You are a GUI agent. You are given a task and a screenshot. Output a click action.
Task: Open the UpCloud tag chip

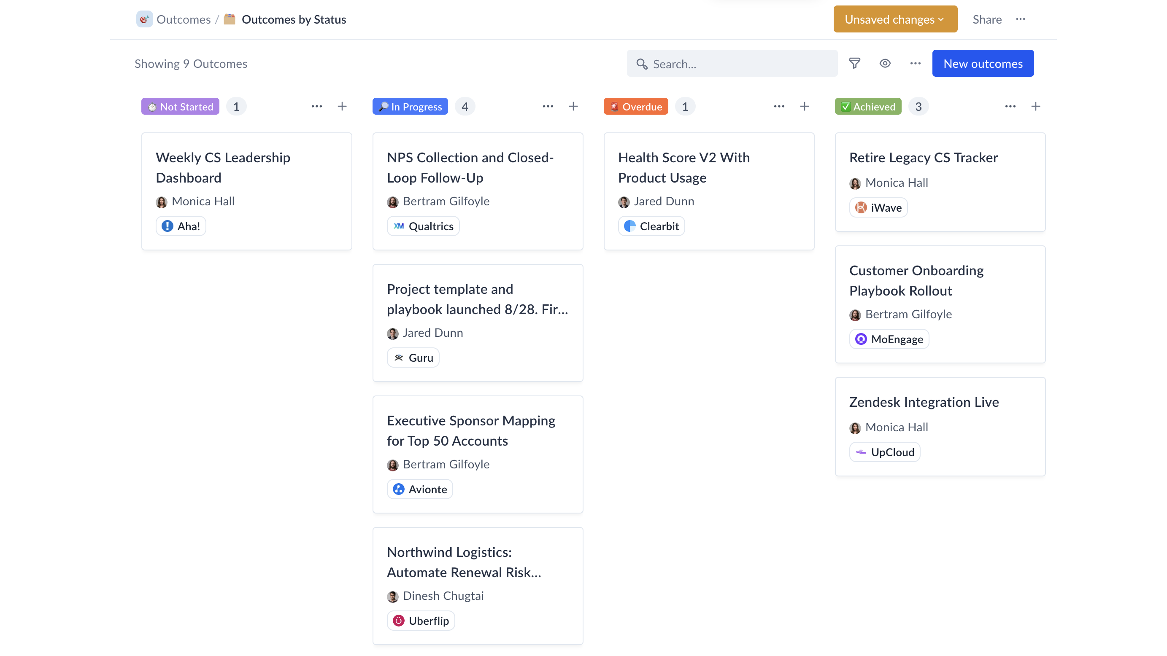(884, 452)
